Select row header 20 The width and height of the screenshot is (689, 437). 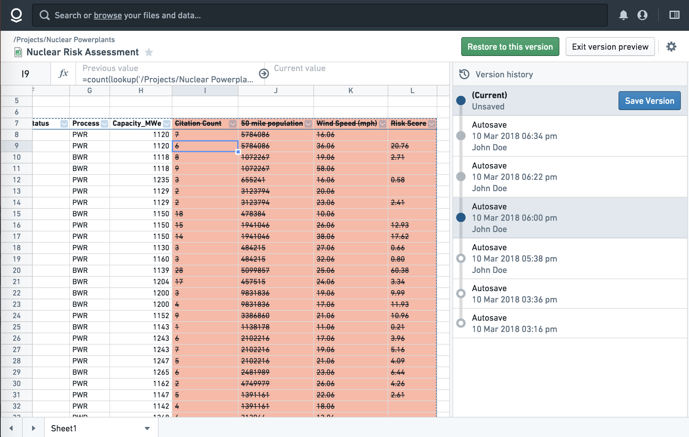click(16, 270)
